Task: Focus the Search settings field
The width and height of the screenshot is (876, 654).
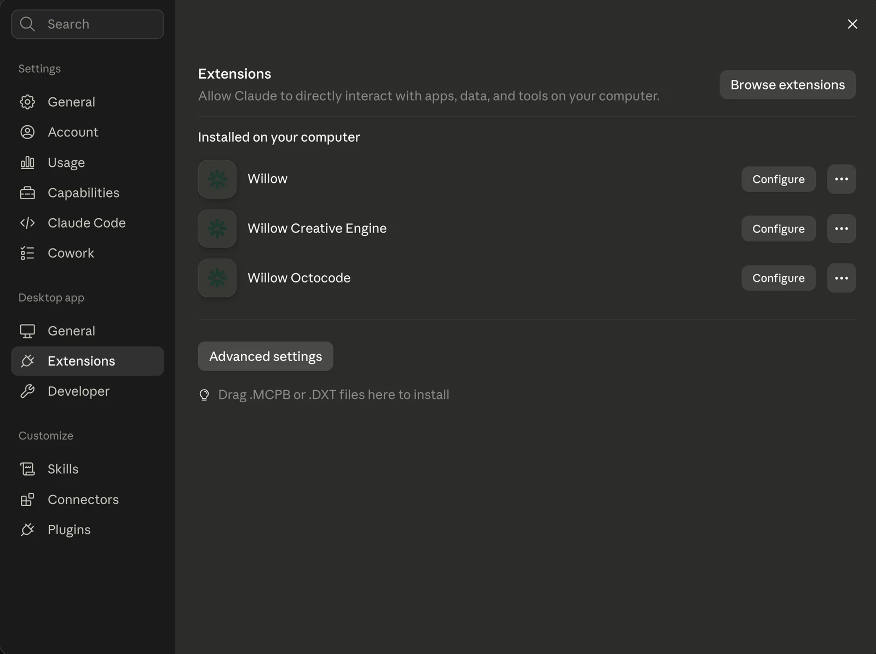Action: pyautogui.click(x=88, y=24)
